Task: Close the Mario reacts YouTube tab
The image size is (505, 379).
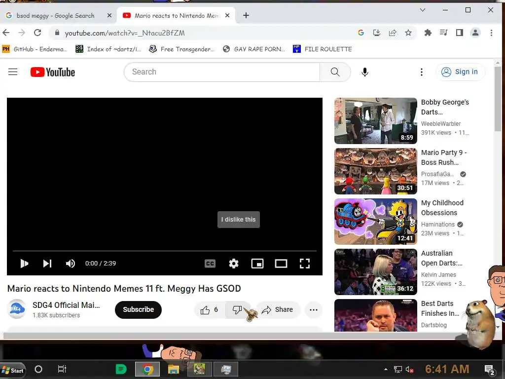Action: point(227,15)
